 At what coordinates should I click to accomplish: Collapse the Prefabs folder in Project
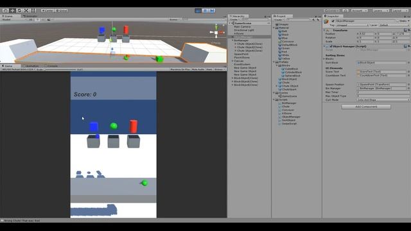pyautogui.click(x=274, y=62)
